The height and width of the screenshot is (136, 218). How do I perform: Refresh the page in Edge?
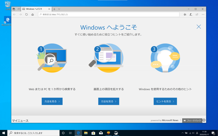coord(27,14)
